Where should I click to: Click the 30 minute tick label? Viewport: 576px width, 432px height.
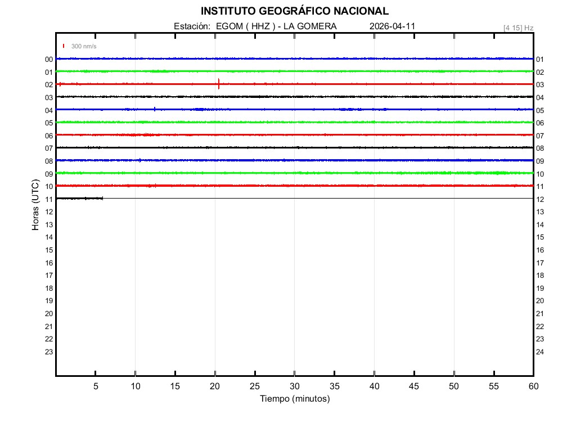294,386
